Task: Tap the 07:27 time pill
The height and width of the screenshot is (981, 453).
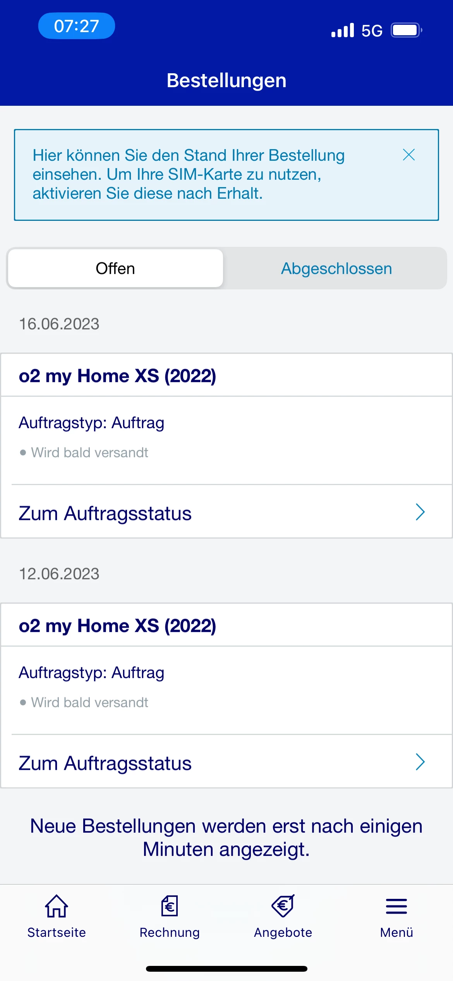Action: point(77,26)
